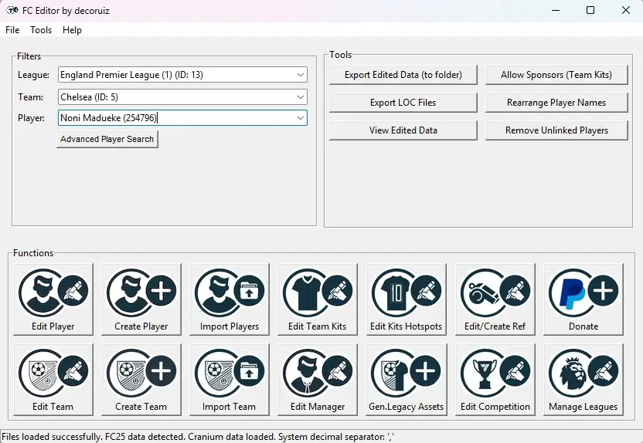Close the FC Editor window
Screen dimensions: 643x443
(626, 10)
